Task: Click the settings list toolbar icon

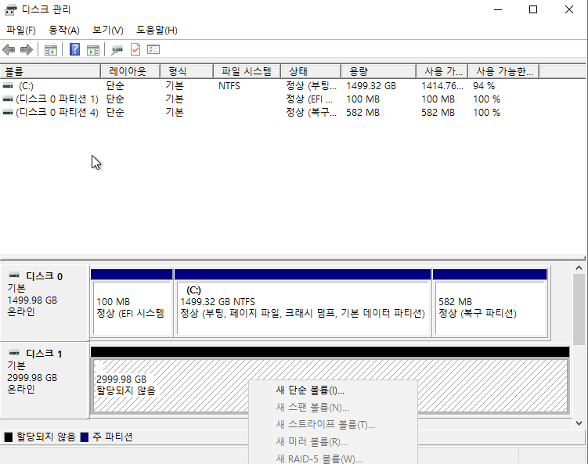Action: coord(153,49)
